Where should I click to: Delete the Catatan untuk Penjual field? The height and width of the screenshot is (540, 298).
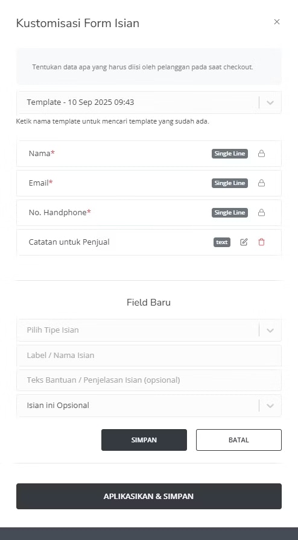coord(261,242)
